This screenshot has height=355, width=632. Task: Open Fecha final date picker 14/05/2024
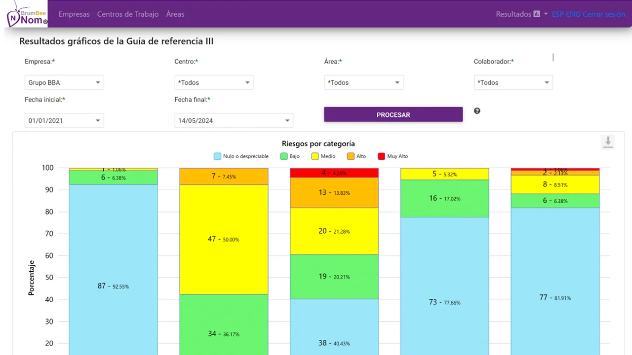pyautogui.click(x=234, y=120)
